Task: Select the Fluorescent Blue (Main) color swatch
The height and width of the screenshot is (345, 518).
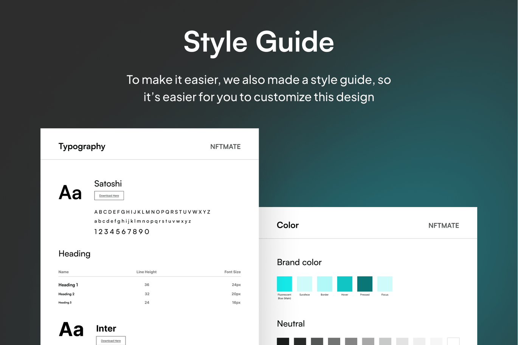Action: click(x=284, y=284)
